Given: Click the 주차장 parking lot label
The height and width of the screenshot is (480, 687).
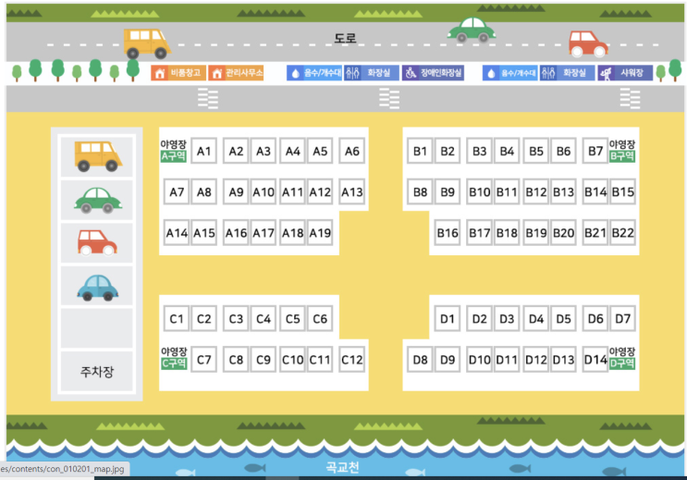Looking at the screenshot, I should (97, 372).
